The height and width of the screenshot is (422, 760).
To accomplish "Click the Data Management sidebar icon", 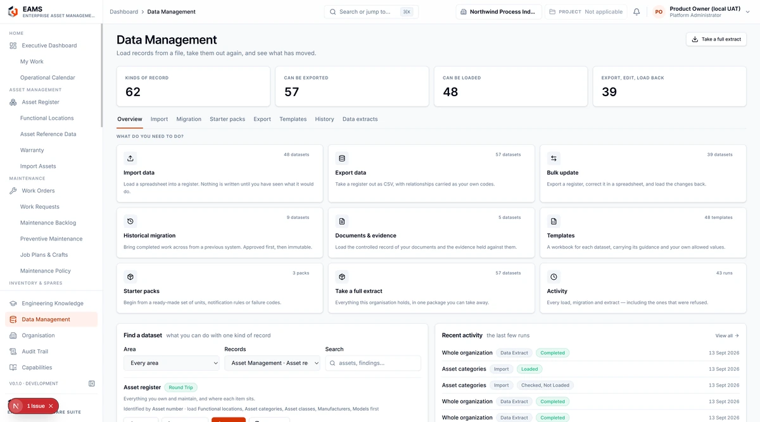I will 13,320.
